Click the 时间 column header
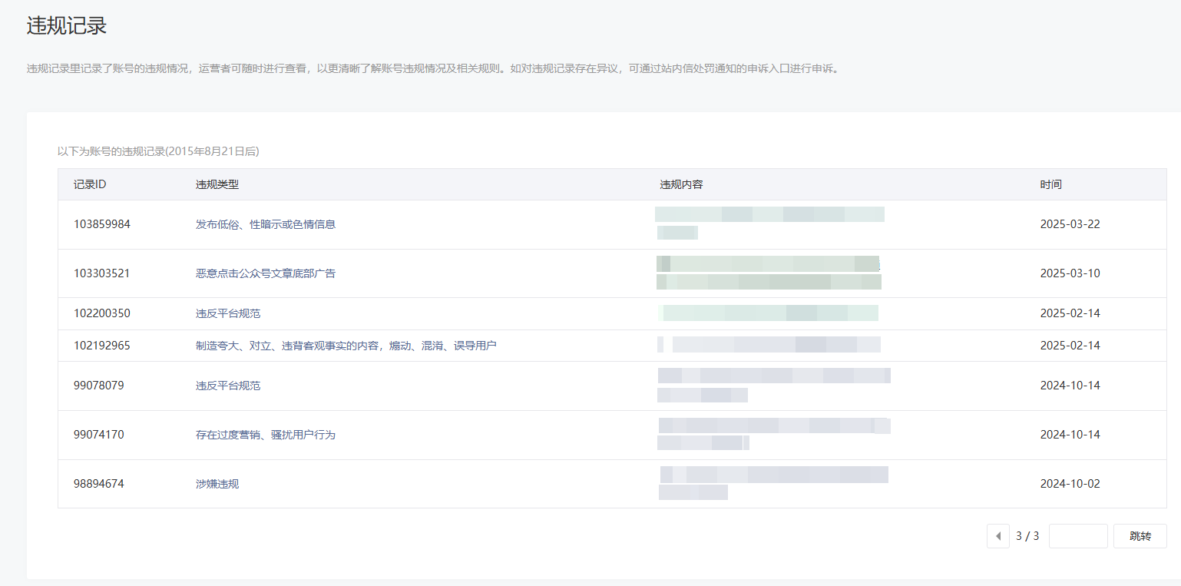 point(1051,184)
